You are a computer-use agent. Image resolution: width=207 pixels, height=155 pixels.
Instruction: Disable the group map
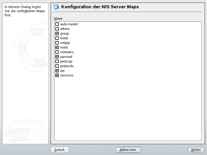pyautogui.click(x=57, y=33)
